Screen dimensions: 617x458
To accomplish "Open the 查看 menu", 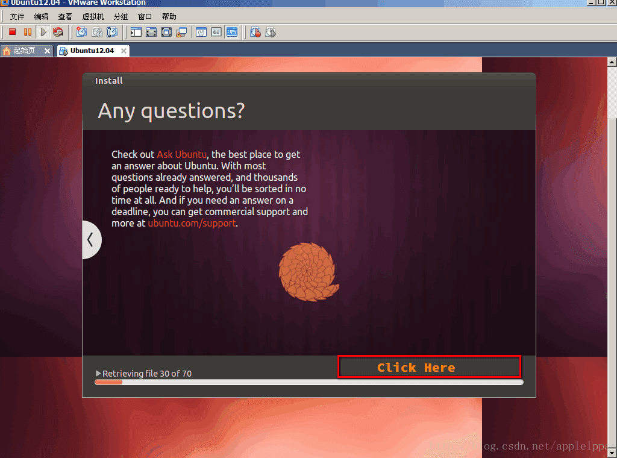I will point(65,16).
